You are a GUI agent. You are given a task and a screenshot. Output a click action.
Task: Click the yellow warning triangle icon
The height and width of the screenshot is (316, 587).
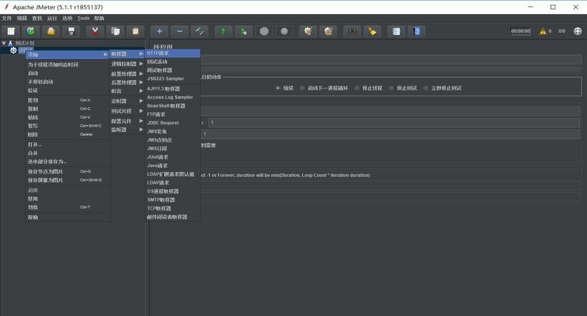[x=543, y=31]
